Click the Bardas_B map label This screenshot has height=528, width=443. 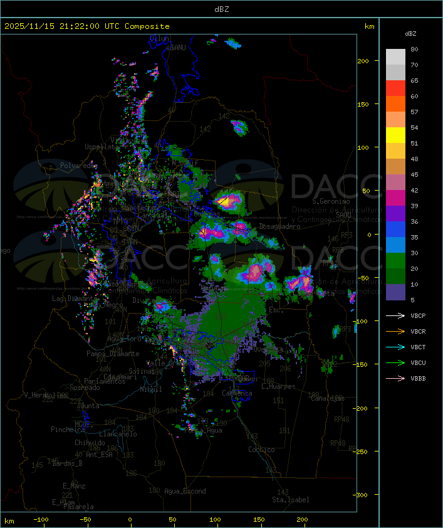(x=67, y=463)
